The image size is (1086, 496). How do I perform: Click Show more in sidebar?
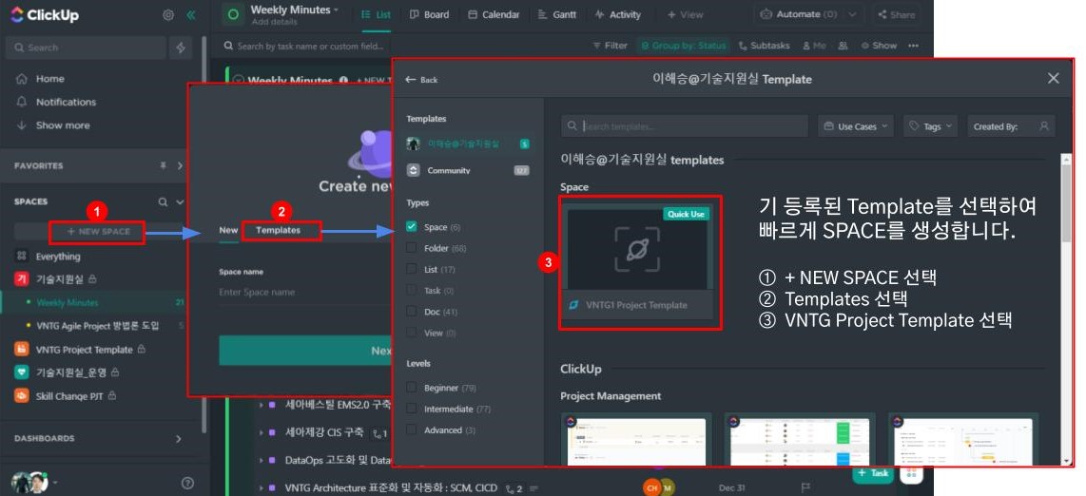point(63,125)
